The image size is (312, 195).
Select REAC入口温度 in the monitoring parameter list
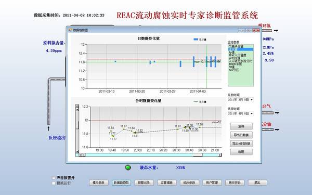tap(238, 55)
